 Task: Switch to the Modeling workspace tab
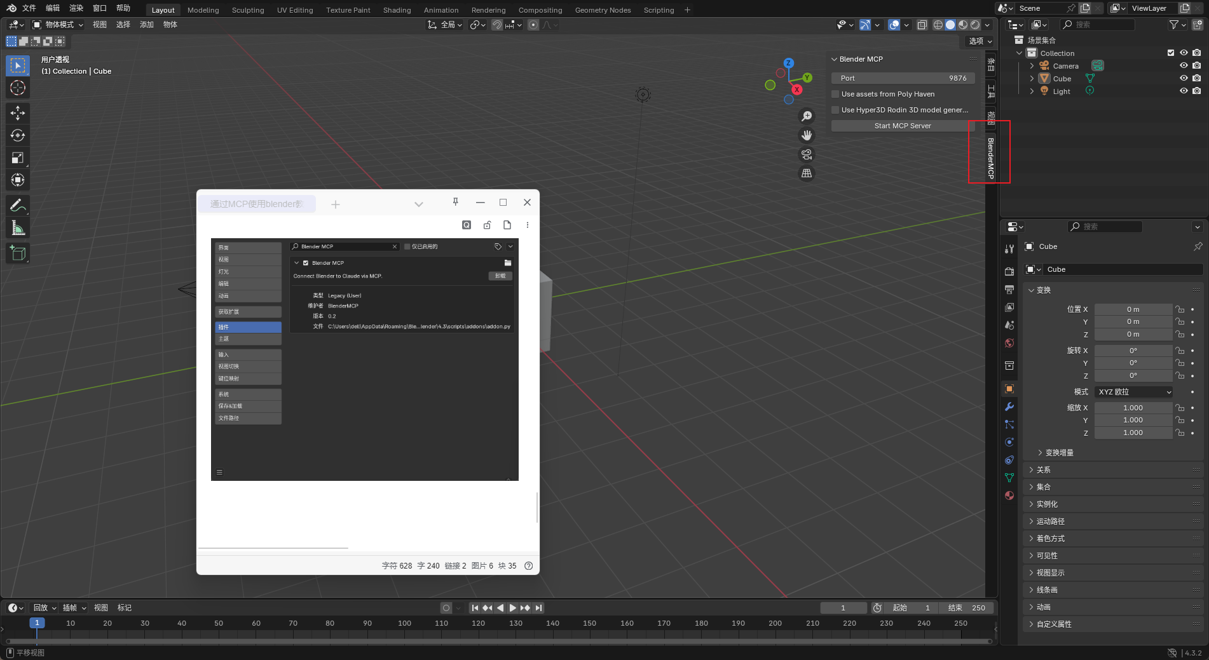tap(203, 10)
